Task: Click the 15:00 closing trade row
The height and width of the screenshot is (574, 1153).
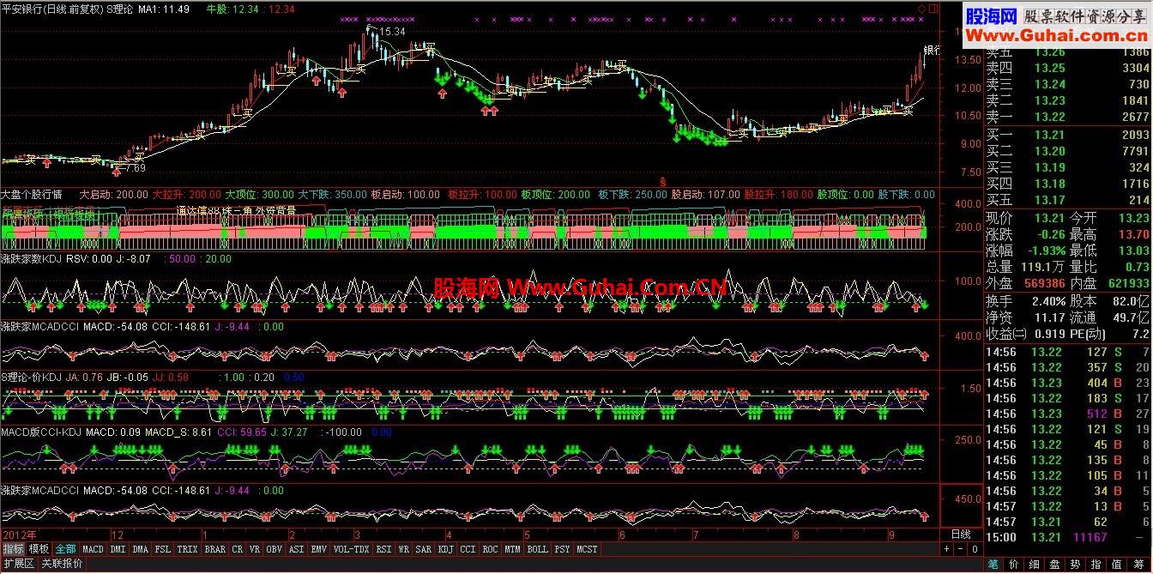Action: [1067, 537]
